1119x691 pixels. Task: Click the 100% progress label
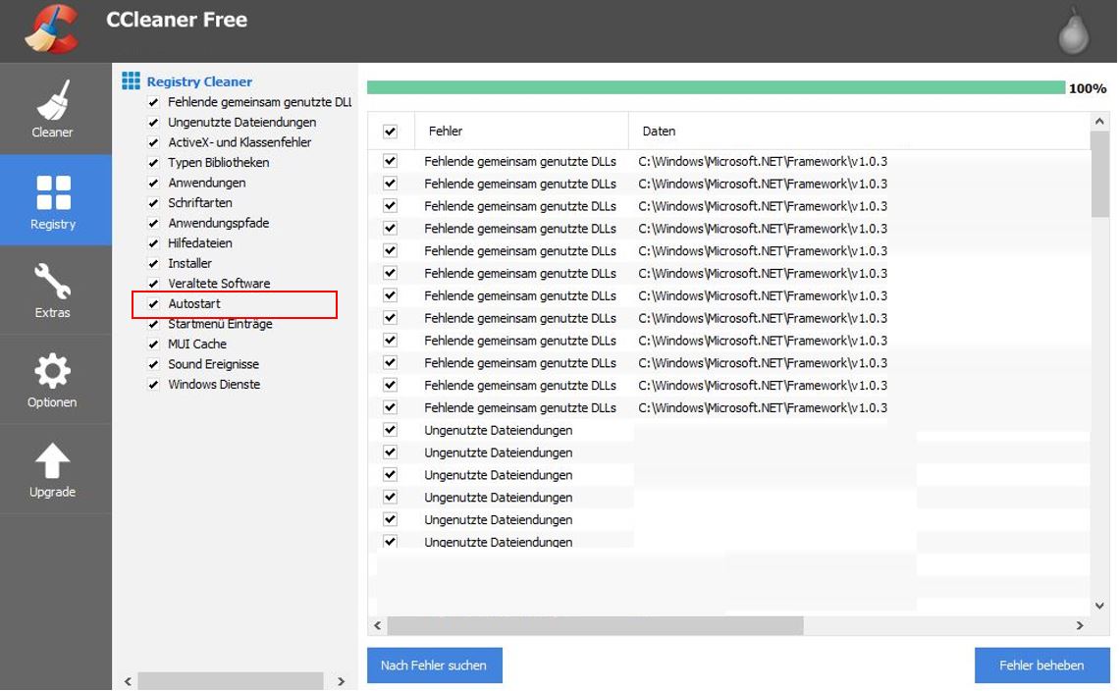[1088, 88]
